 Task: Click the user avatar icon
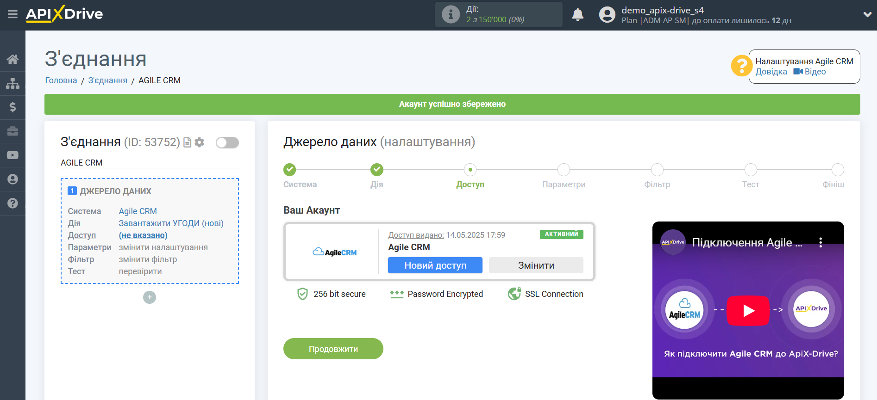point(607,15)
